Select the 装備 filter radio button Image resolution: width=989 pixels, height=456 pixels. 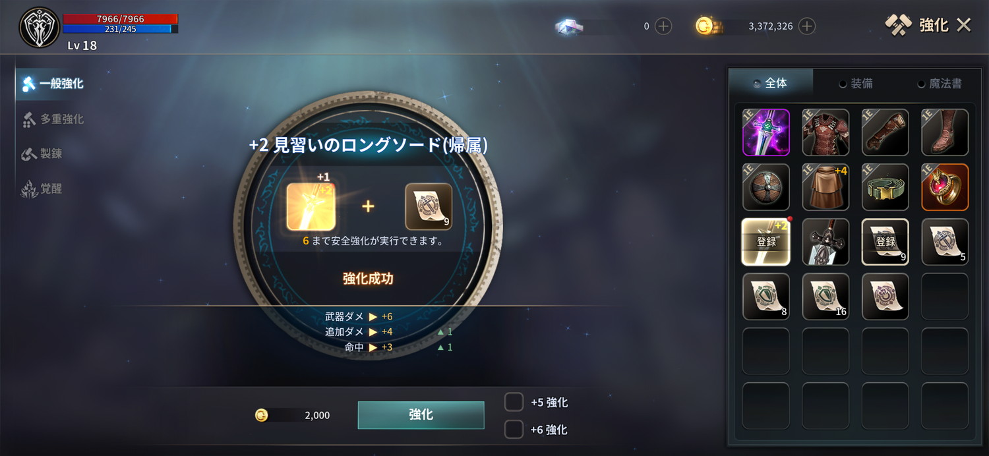click(843, 84)
